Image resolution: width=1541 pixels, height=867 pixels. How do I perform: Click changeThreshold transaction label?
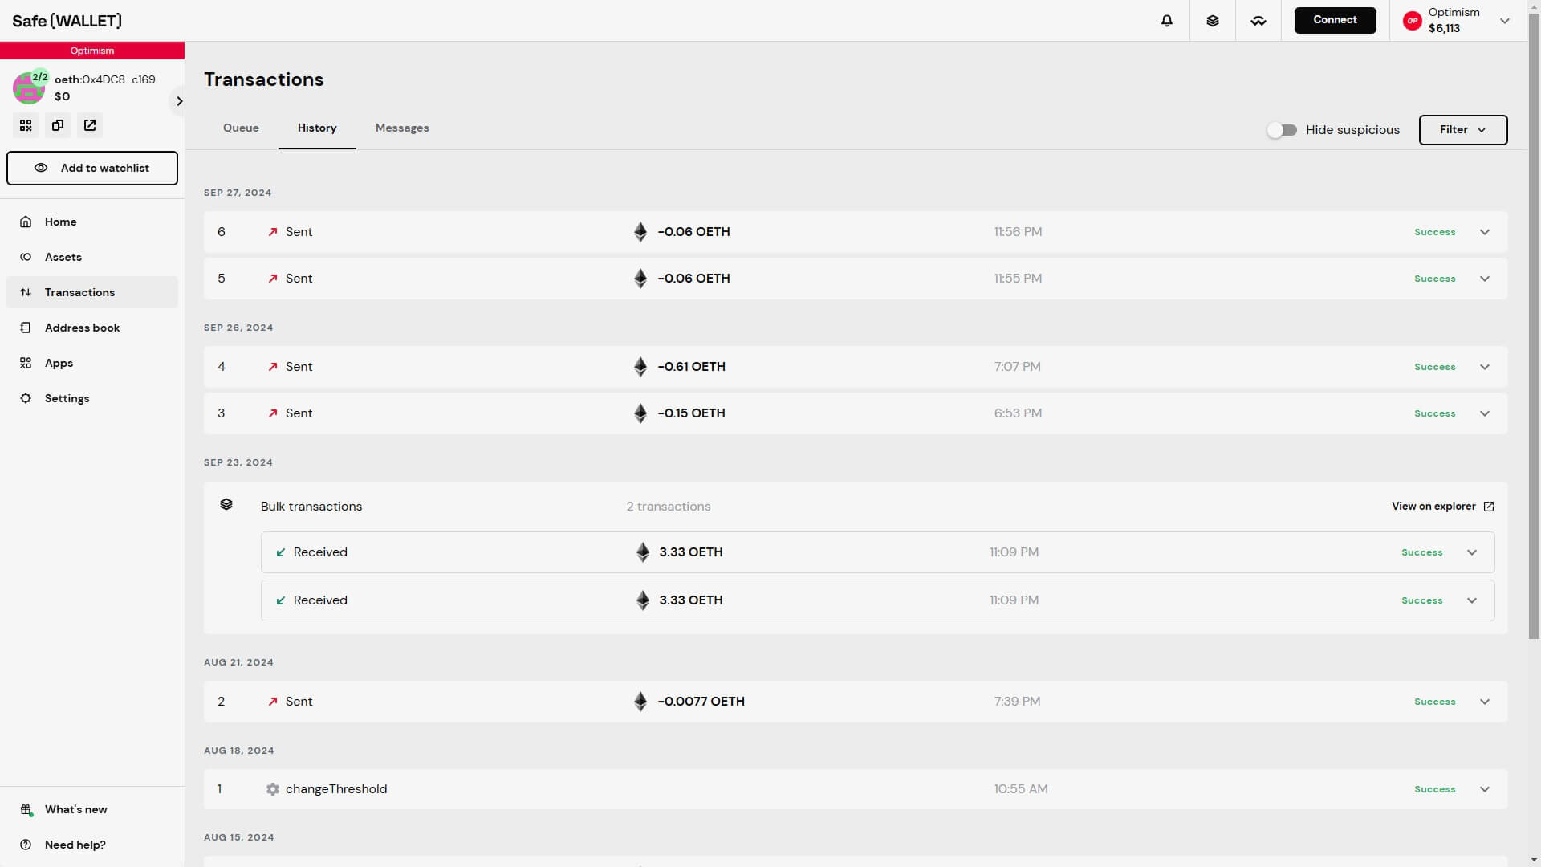[336, 789]
